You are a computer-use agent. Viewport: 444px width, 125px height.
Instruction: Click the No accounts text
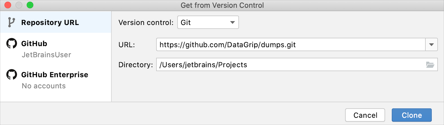[44, 86]
